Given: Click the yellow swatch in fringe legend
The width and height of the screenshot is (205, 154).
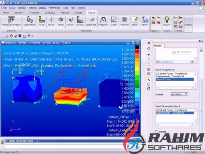Looking at the screenshot, I should click(x=137, y=69).
